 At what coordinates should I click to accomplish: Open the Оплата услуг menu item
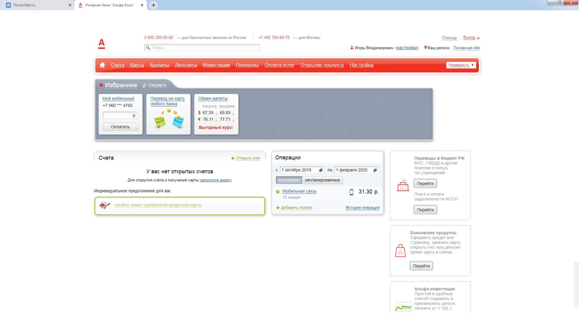coord(279,65)
